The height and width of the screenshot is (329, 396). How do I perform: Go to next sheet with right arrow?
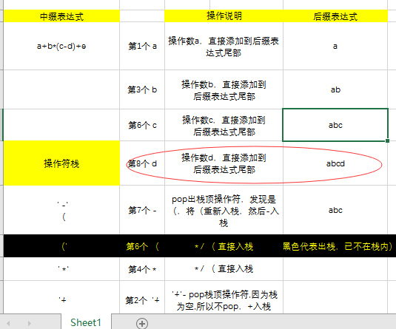pyautogui.click(x=30, y=323)
